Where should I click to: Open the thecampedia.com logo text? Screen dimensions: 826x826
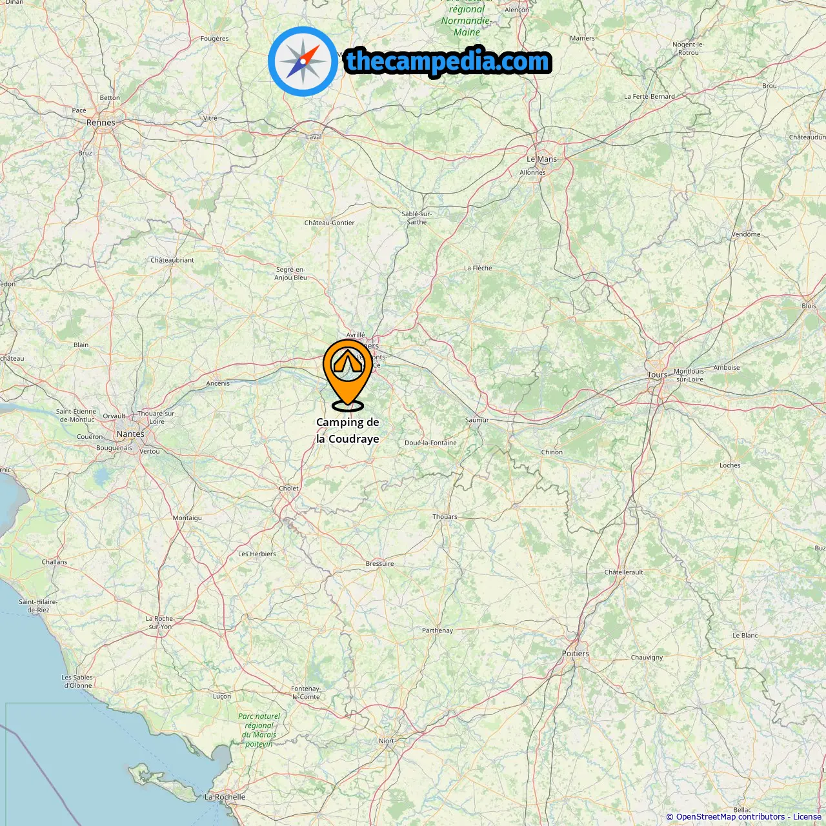(x=448, y=62)
